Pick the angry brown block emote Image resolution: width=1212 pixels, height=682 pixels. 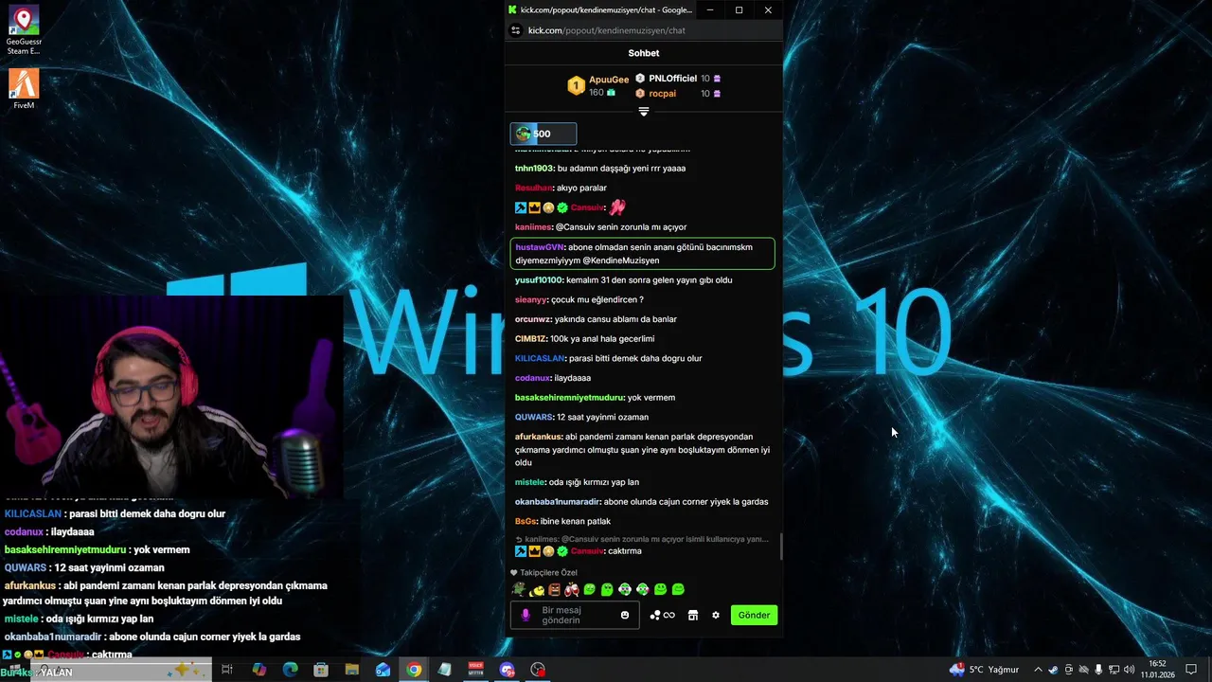tap(554, 589)
